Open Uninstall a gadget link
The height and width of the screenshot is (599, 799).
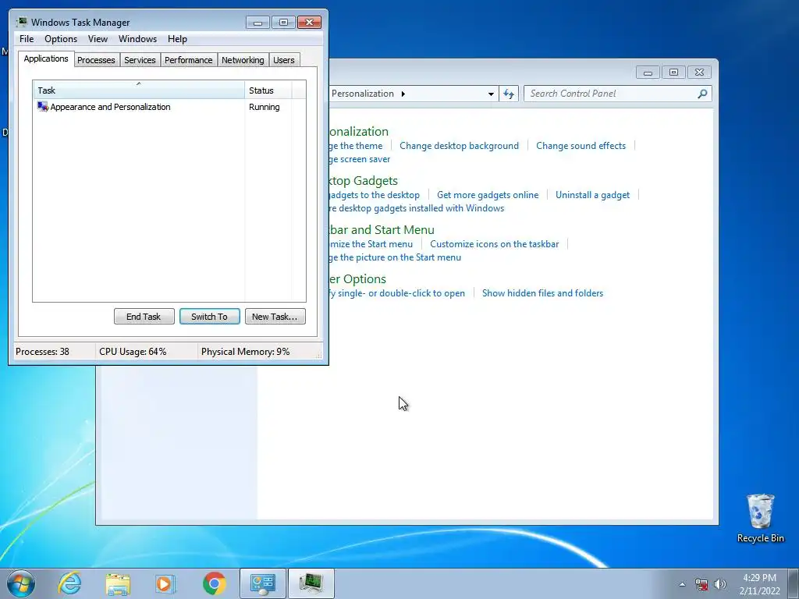coord(593,194)
